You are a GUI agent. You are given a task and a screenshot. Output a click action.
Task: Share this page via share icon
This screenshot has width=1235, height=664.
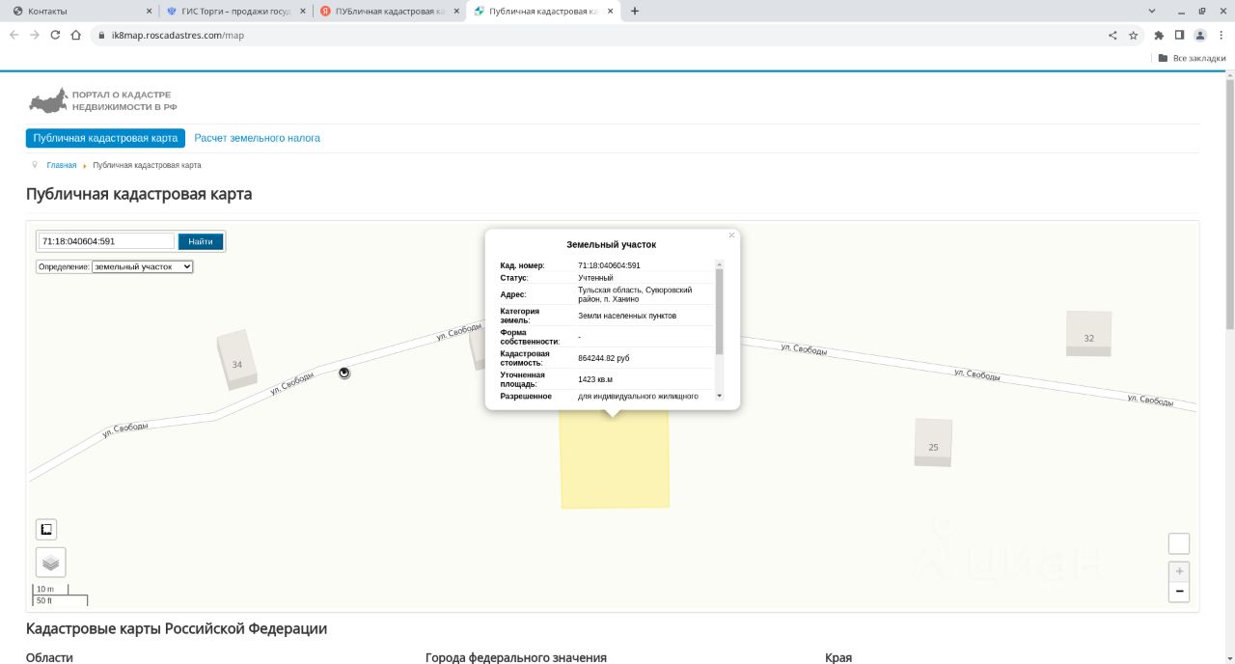point(1112,36)
